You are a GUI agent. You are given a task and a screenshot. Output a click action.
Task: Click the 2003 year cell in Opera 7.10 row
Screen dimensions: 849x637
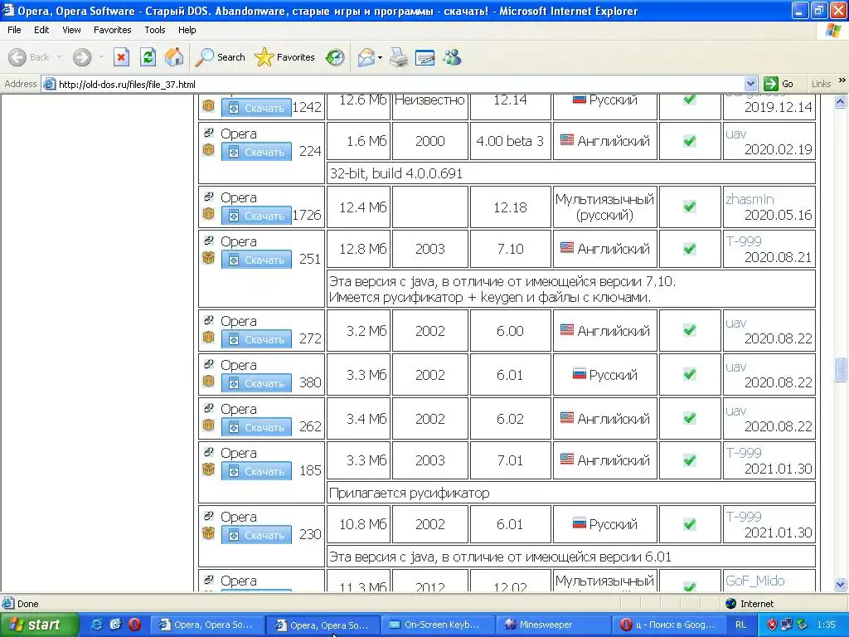[430, 249]
